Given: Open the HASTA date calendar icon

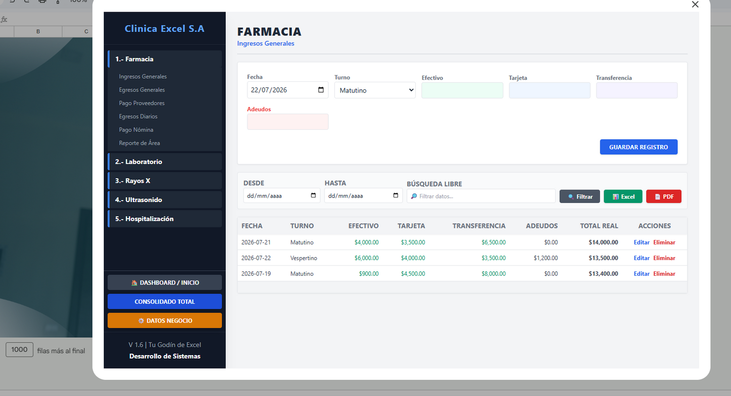Looking at the screenshot, I should tap(396, 195).
